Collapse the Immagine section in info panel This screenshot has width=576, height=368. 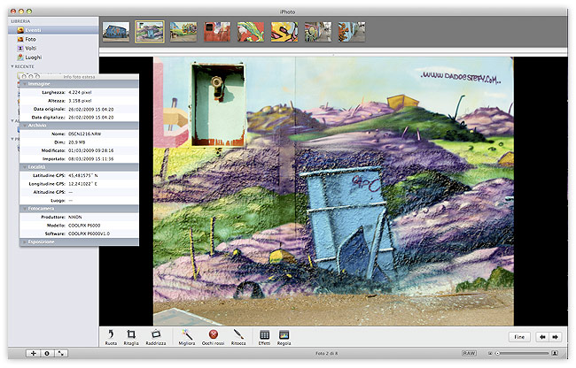pyautogui.click(x=25, y=84)
